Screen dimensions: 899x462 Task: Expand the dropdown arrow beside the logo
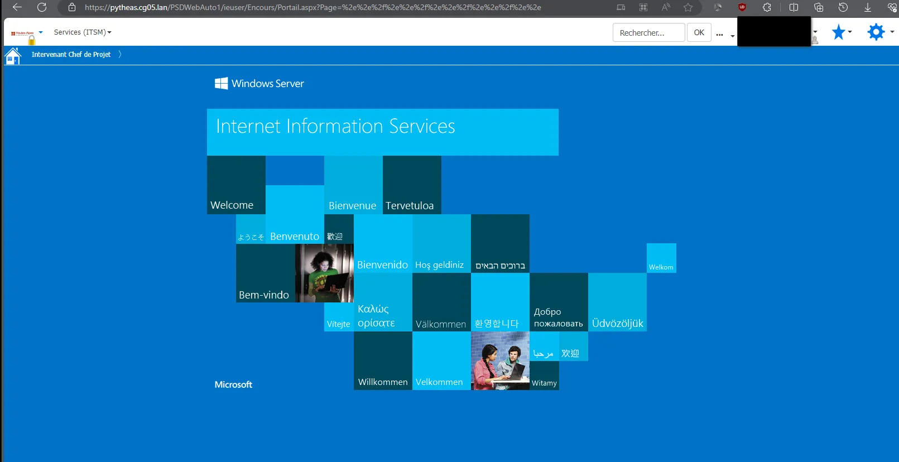pos(41,32)
